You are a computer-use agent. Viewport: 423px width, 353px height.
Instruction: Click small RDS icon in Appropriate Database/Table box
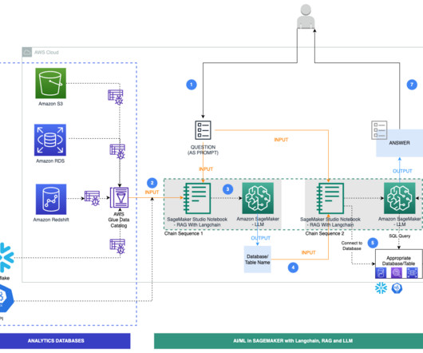click(412, 273)
